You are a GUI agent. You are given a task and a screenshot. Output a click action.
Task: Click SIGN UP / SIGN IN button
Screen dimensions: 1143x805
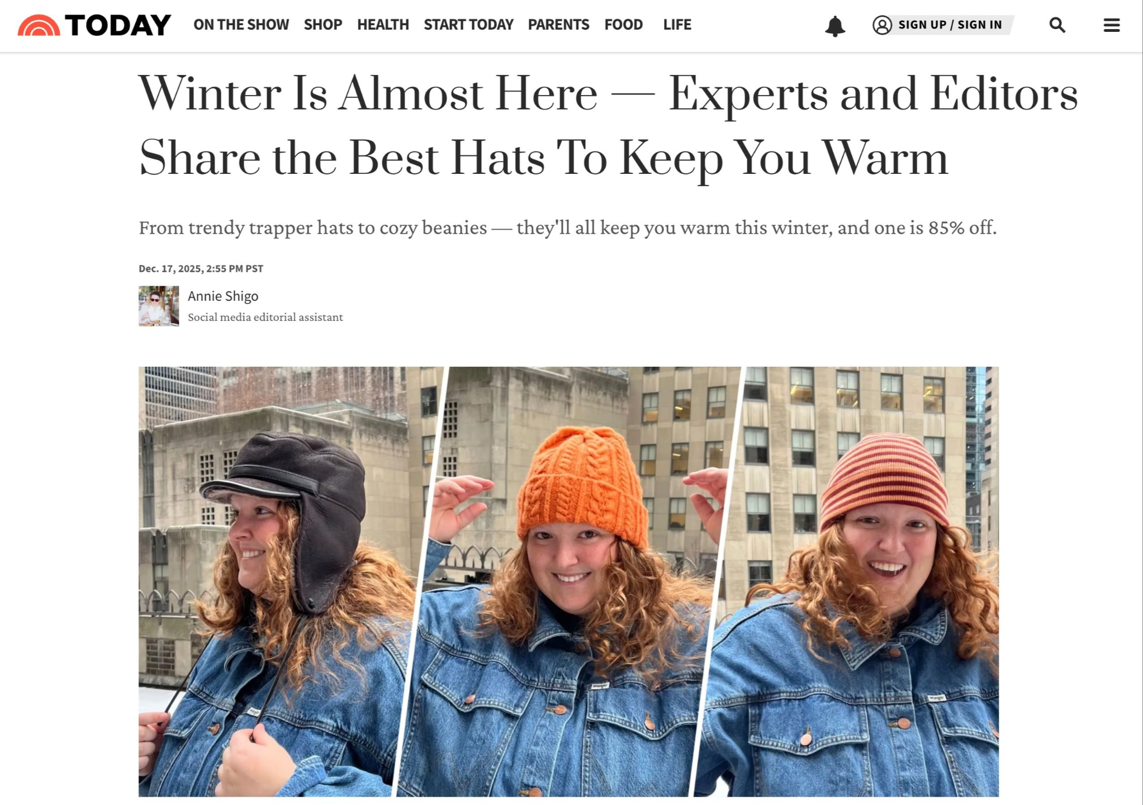click(x=950, y=25)
